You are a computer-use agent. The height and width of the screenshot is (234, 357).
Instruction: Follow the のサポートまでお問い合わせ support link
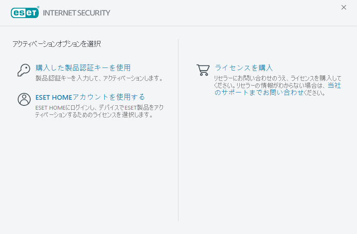[259, 92]
